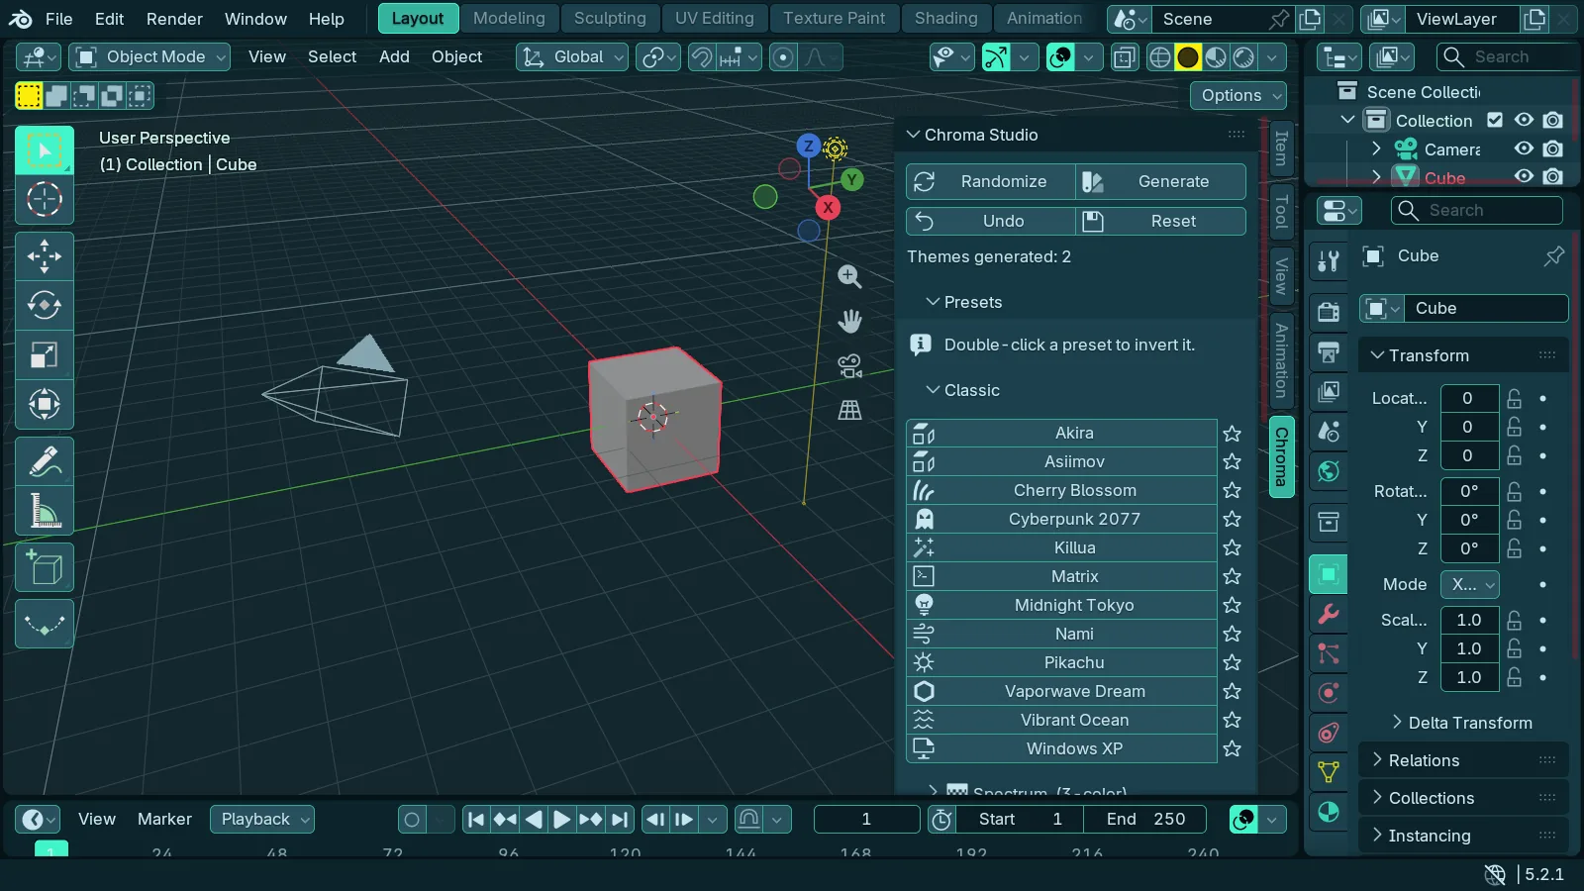Toggle Rotation X lock icon
The image size is (1584, 891).
pyautogui.click(x=1515, y=492)
